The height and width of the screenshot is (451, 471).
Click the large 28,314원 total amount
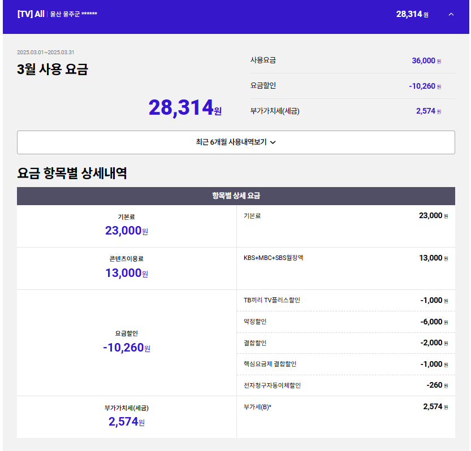tap(185, 107)
